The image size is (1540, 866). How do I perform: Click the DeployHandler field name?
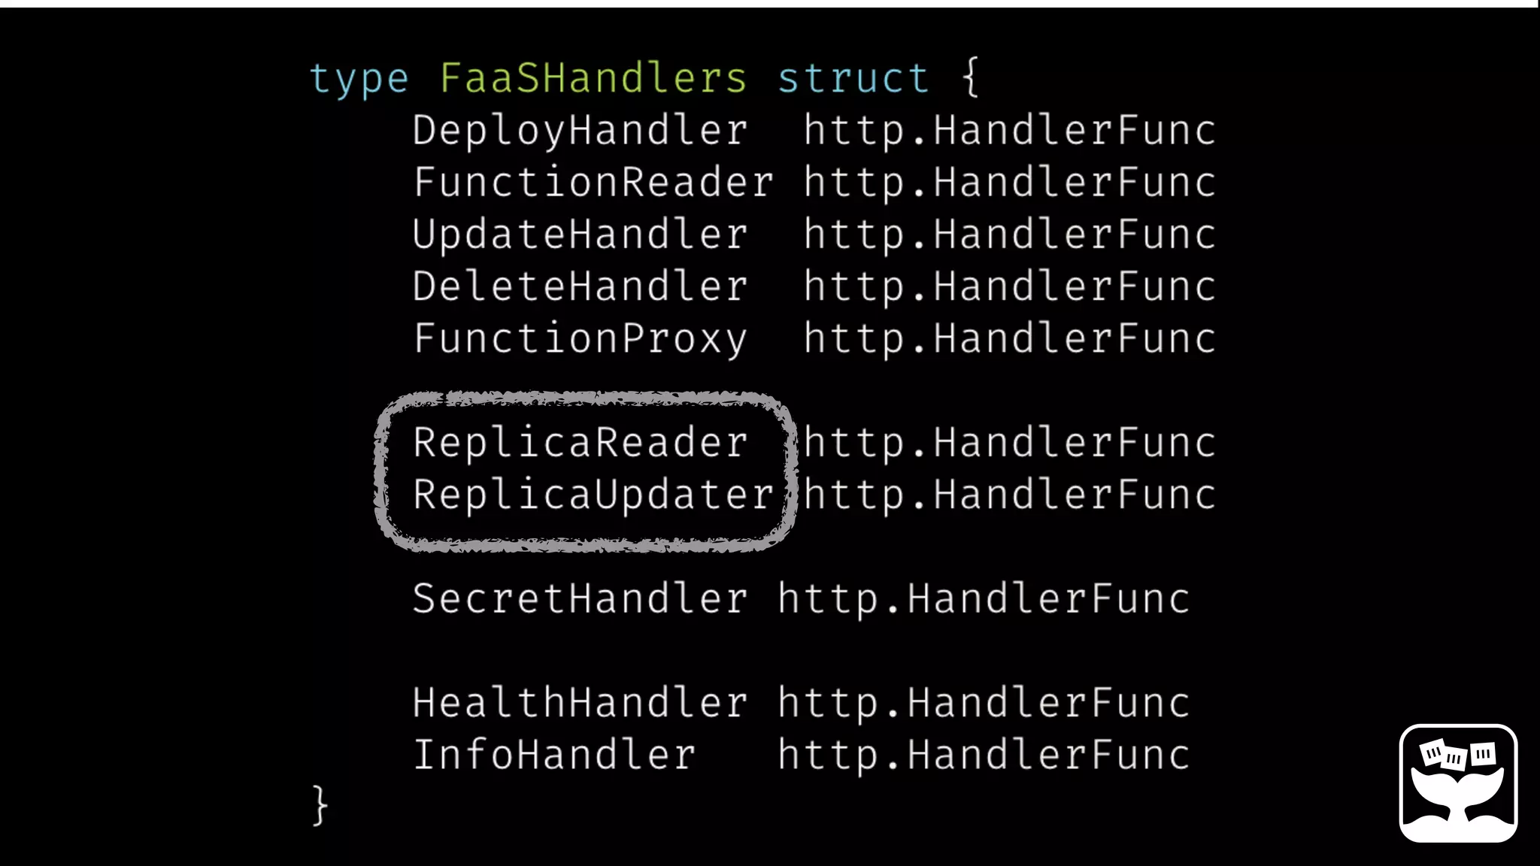coord(581,131)
